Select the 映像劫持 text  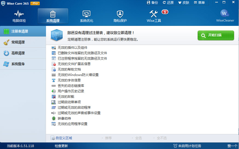point(64,118)
